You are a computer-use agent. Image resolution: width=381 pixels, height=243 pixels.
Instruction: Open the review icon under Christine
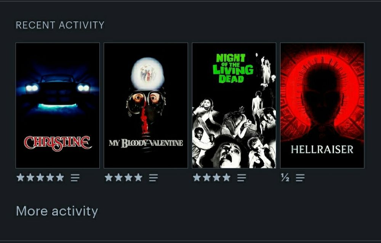pos(75,178)
